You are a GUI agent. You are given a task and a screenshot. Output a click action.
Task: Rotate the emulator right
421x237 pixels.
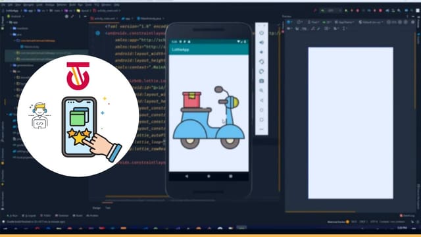[262, 72]
